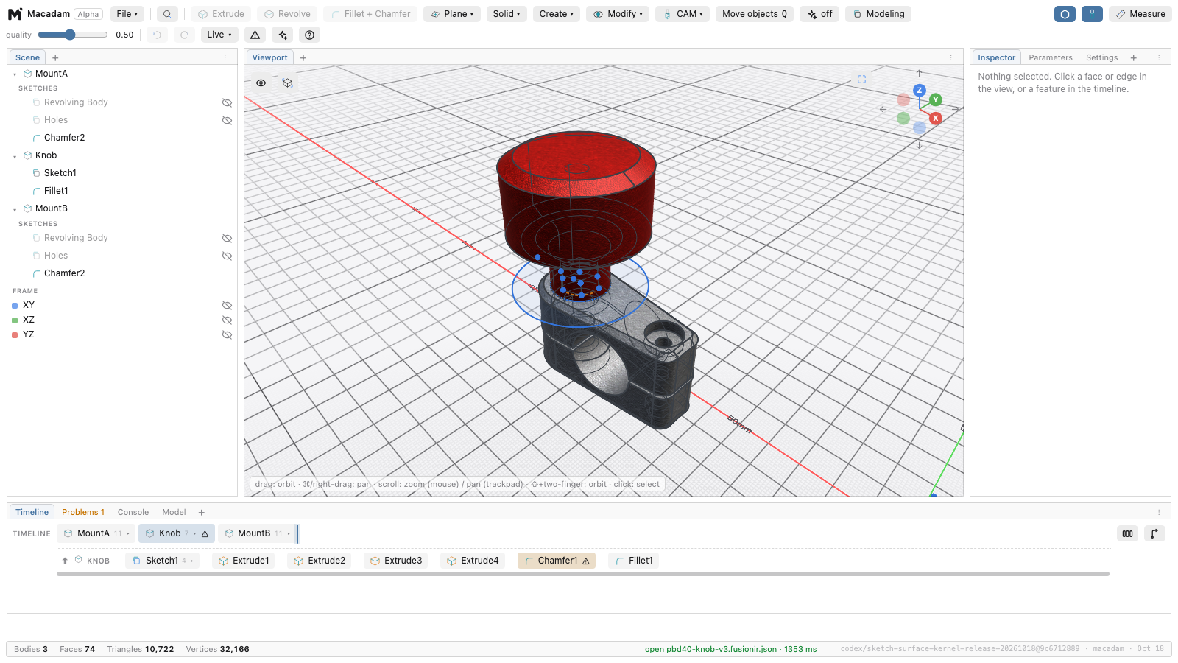Switch to the Console tab
1178x663 pixels.
point(133,512)
